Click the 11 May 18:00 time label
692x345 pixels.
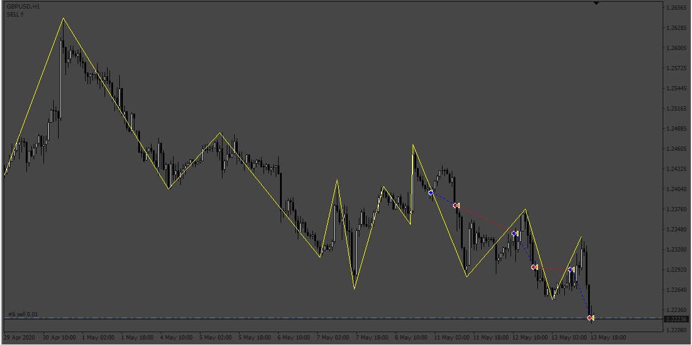491,338
